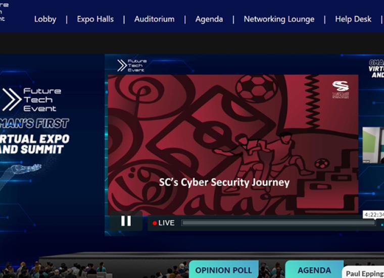Click the Paul Epping name tag

click(x=364, y=273)
